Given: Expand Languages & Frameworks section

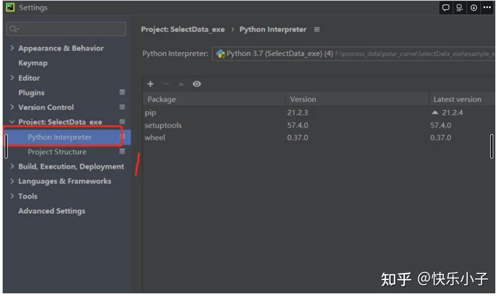Looking at the screenshot, I should [12, 181].
